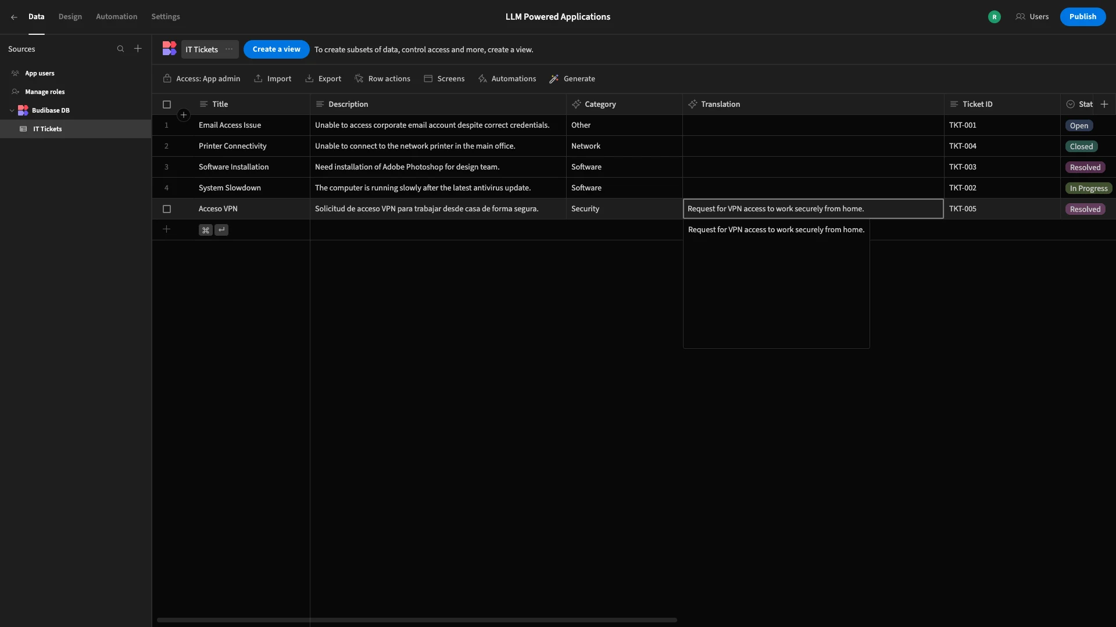The width and height of the screenshot is (1116, 627).
Task: Open App users in Sources
Action: [40, 73]
